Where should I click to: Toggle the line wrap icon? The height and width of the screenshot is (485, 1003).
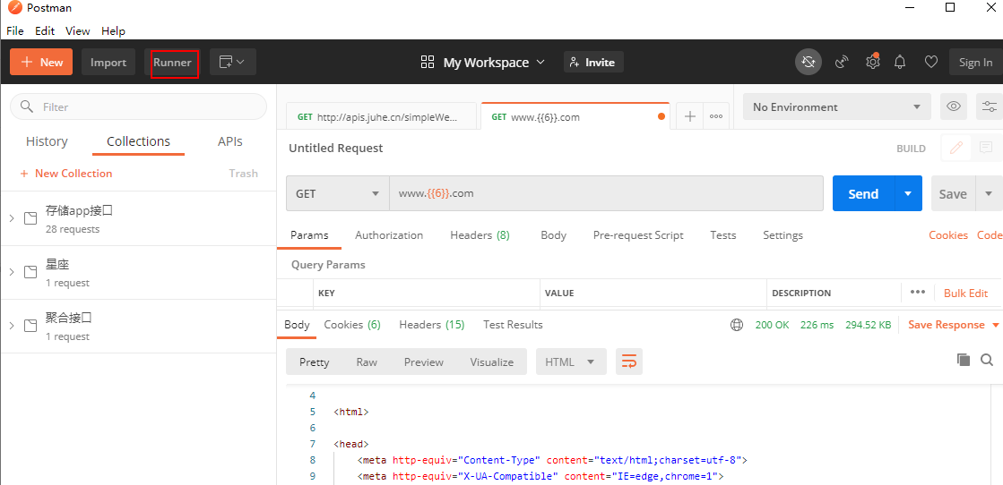coord(629,362)
